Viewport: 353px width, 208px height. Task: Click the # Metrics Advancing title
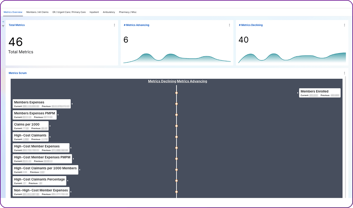(136, 25)
